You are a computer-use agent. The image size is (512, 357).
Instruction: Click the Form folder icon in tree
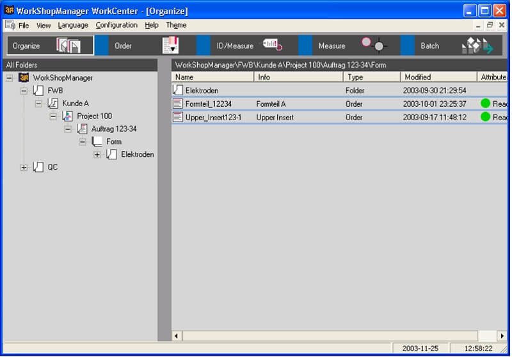pos(97,141)
